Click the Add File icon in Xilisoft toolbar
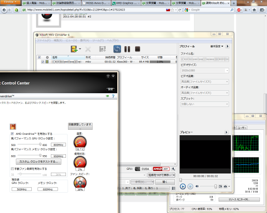267x213 pixels. click(x=74, y=49)
